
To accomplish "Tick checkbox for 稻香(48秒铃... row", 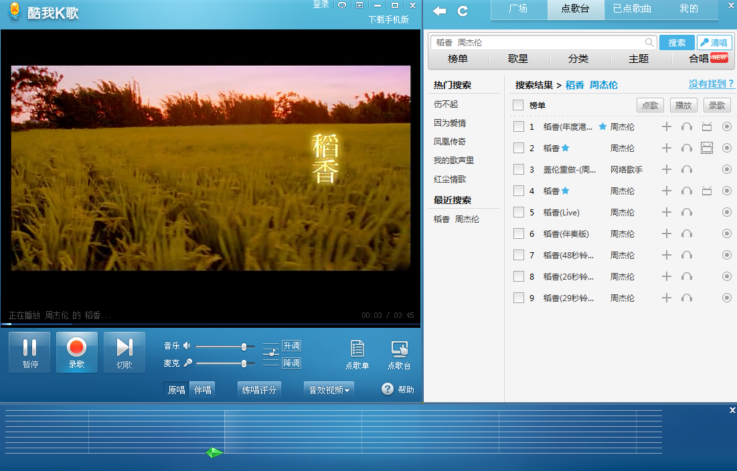I will point(518,255).
